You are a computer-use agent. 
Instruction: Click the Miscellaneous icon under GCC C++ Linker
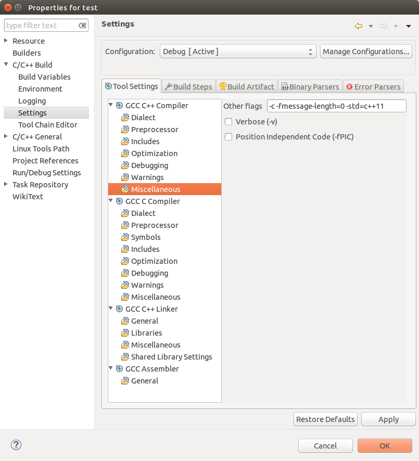(124, 344)
